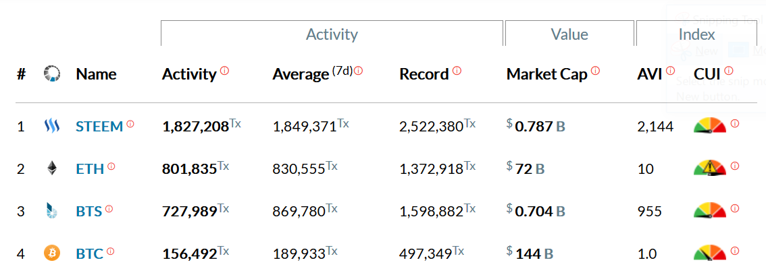The image size is (766, 277).
Task: Click info icon after ETH row gauge
Action: (x=735, y=166)
